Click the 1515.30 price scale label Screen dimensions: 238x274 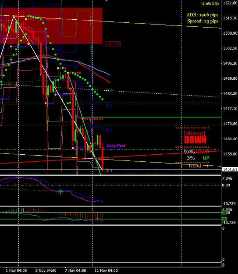pos(230,18)
